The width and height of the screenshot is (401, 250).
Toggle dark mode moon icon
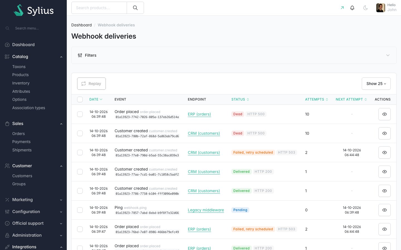pyautogui.click(x=366, y=8)
